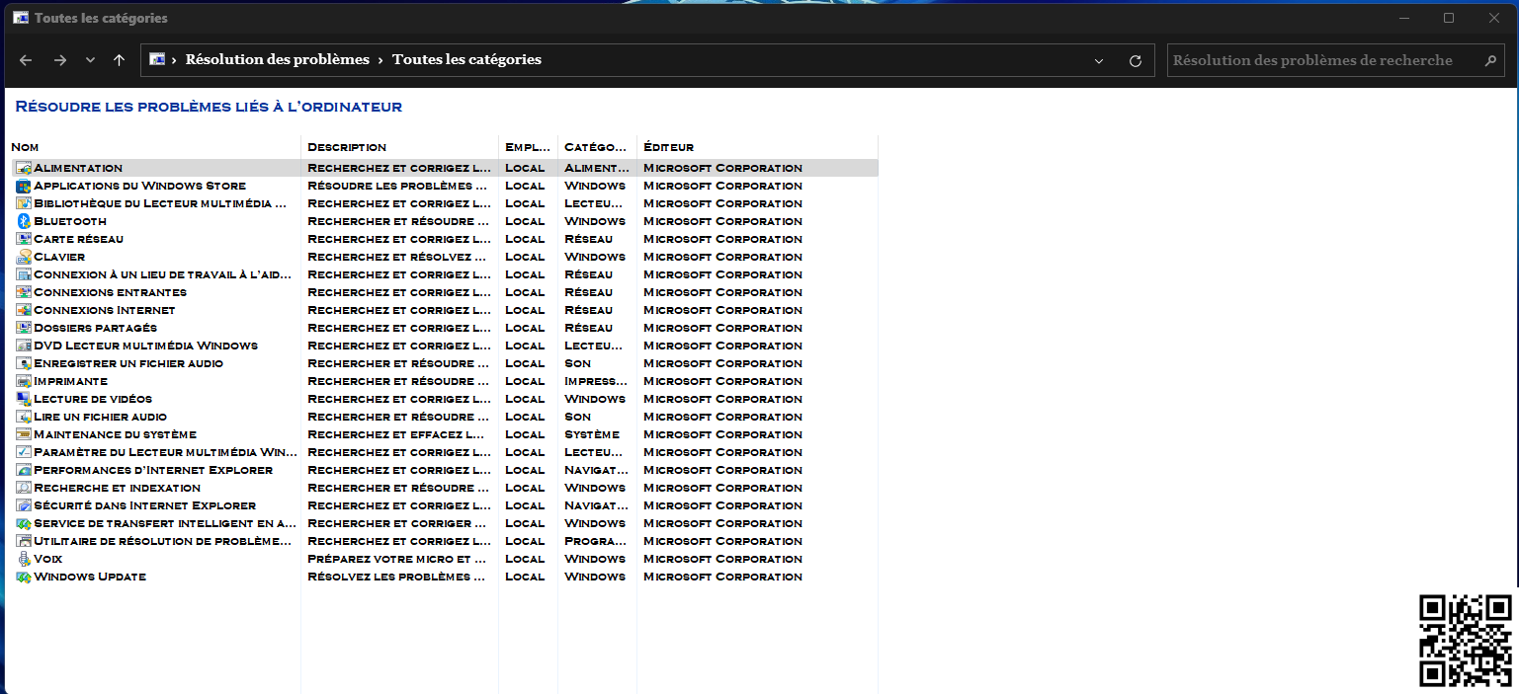Viewport: 1519px width, 694px height.
Task: Click the Maintenance du système icon
Action: pos(24,434)
